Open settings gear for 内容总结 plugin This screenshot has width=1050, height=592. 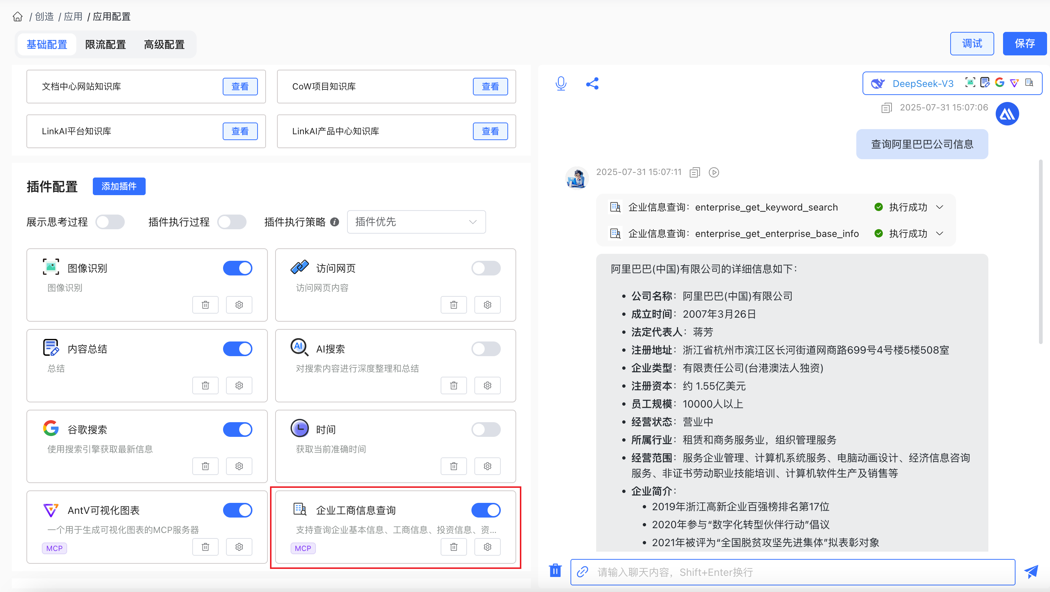click(239, 385)
